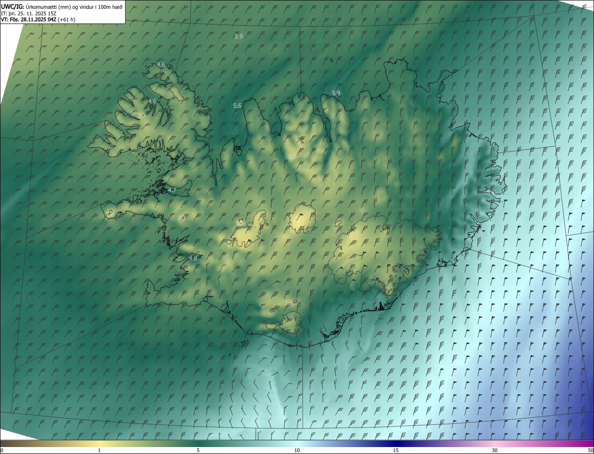Image resolution: width=594 pixels, height=454 pixels.
Task: Click the 1 tick label on the legend
Action: click(x=99, y=451)
